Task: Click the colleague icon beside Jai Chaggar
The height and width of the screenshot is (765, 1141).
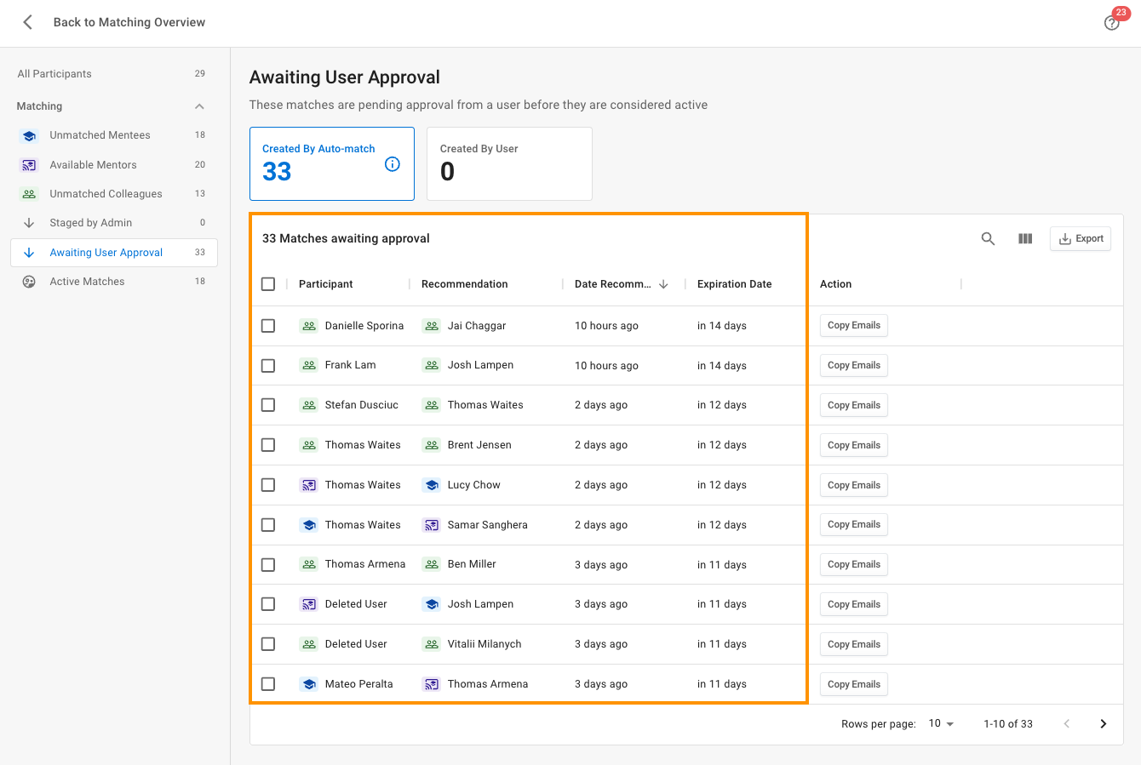Action: pos(432,326)
